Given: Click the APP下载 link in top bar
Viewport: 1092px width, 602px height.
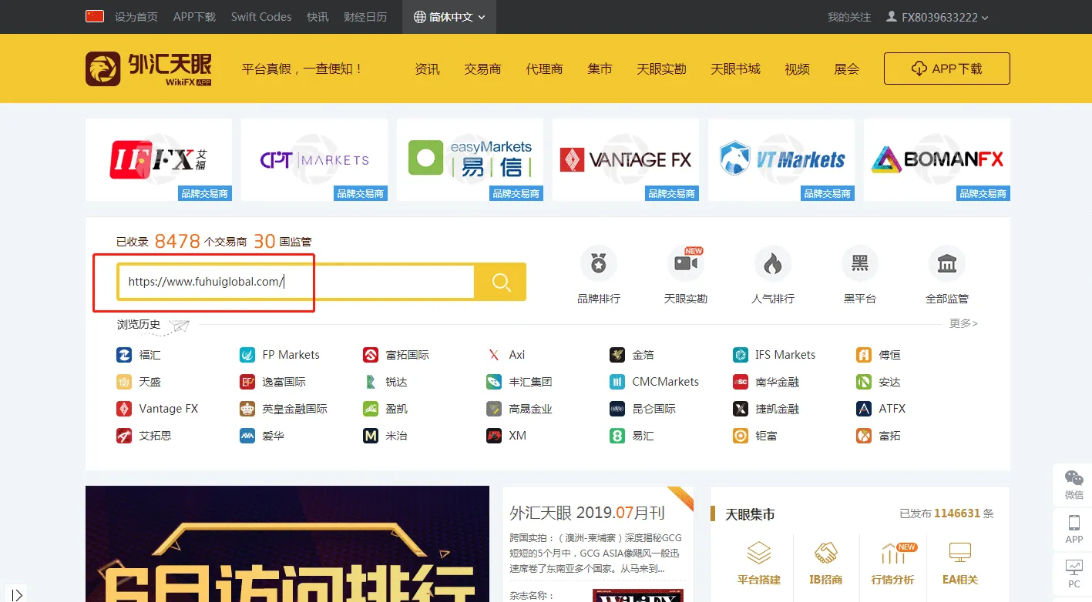Looking at the screenshot, I should tap(194, 17).
